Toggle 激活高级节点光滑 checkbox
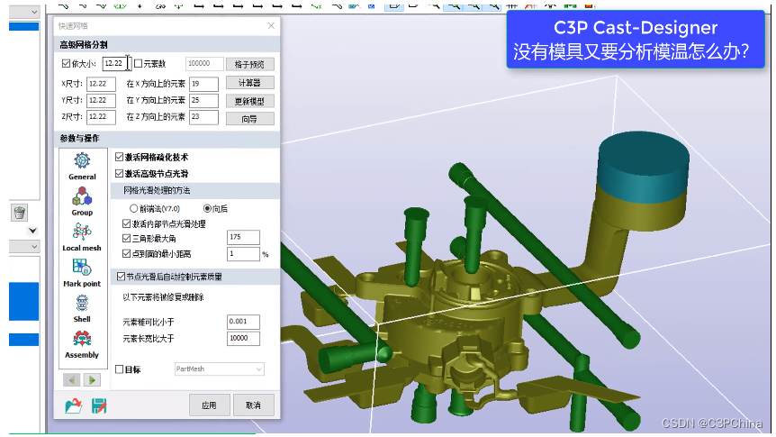 tap(119, 173)
